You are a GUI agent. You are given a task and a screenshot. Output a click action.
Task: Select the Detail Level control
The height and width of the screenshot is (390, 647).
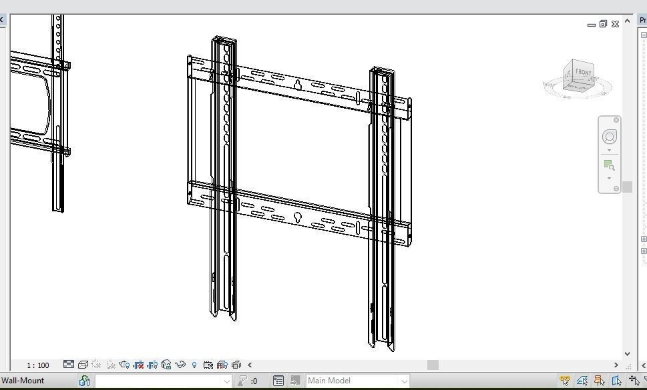[x=69, y=365]
